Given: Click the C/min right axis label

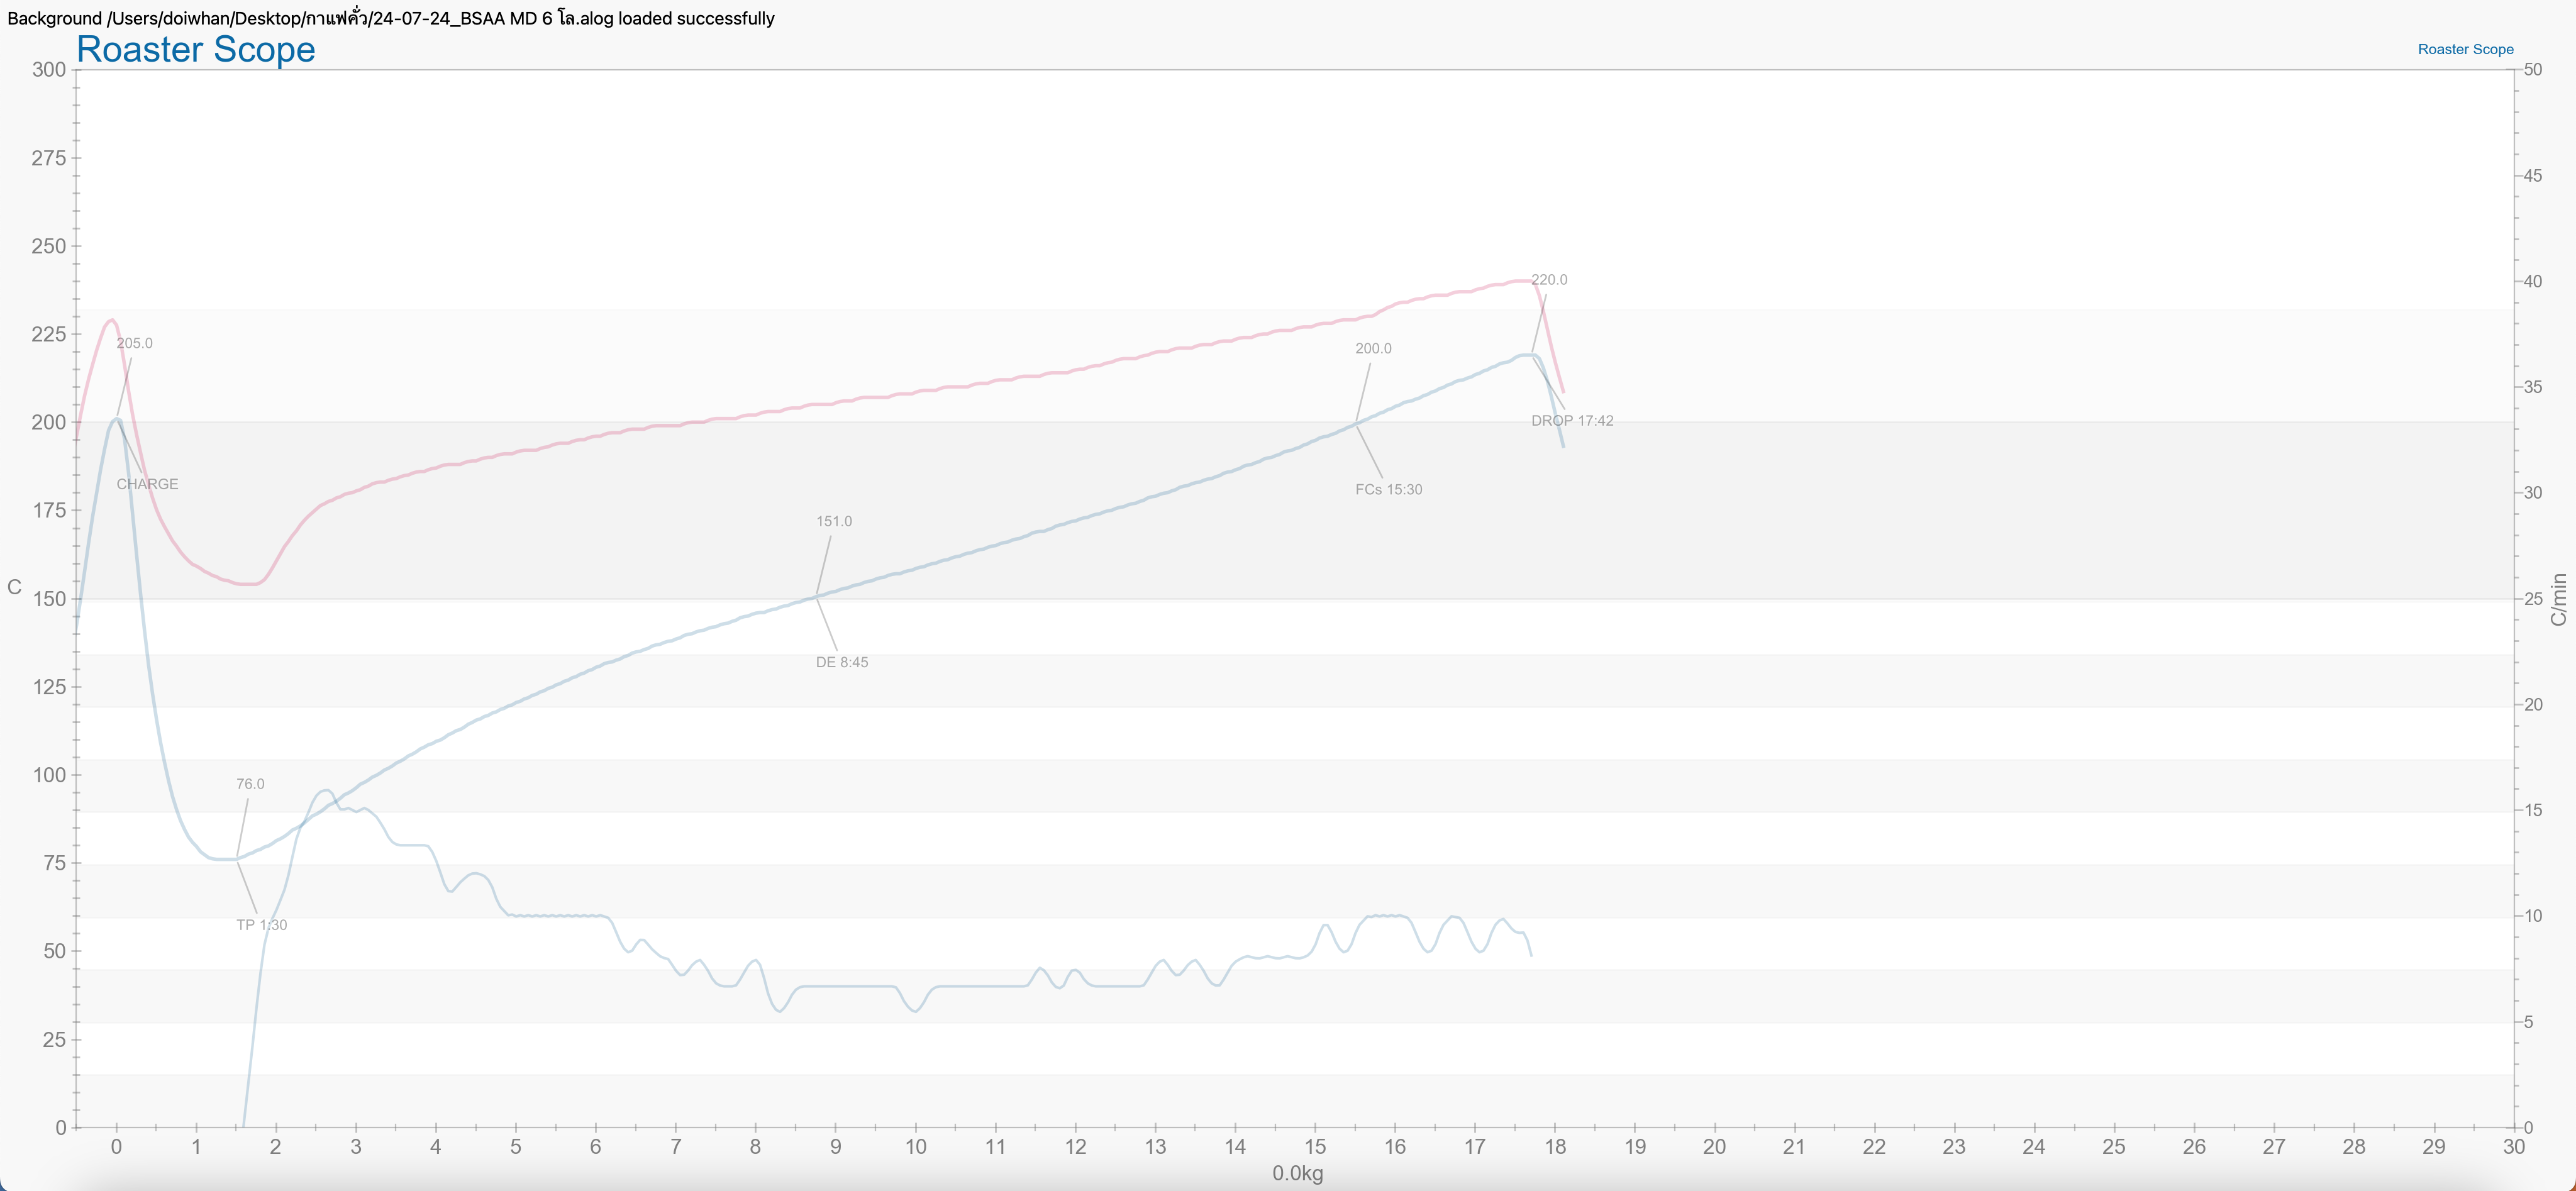Looking at the screenshot, I should [x=2558, y=599].
